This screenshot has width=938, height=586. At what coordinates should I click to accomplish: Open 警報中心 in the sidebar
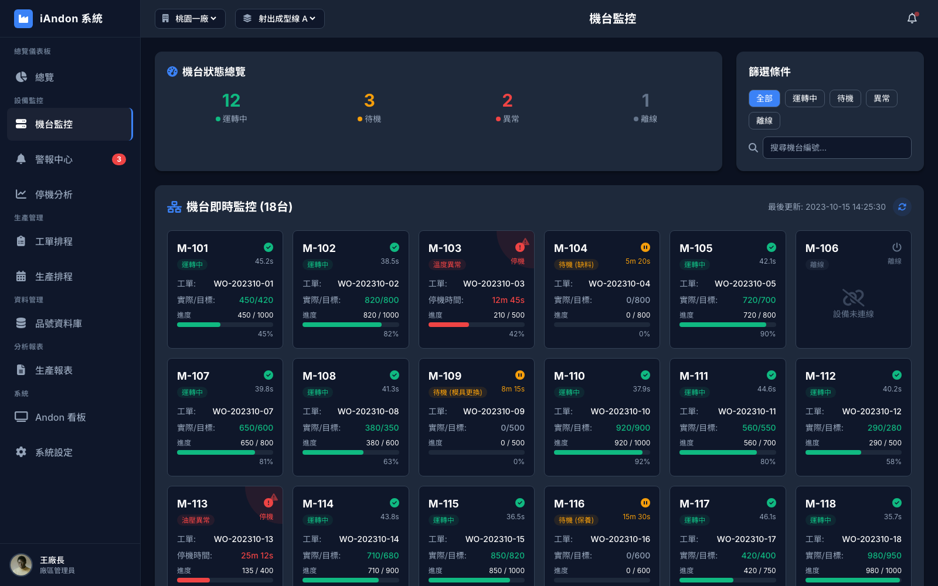coord(70,159)
